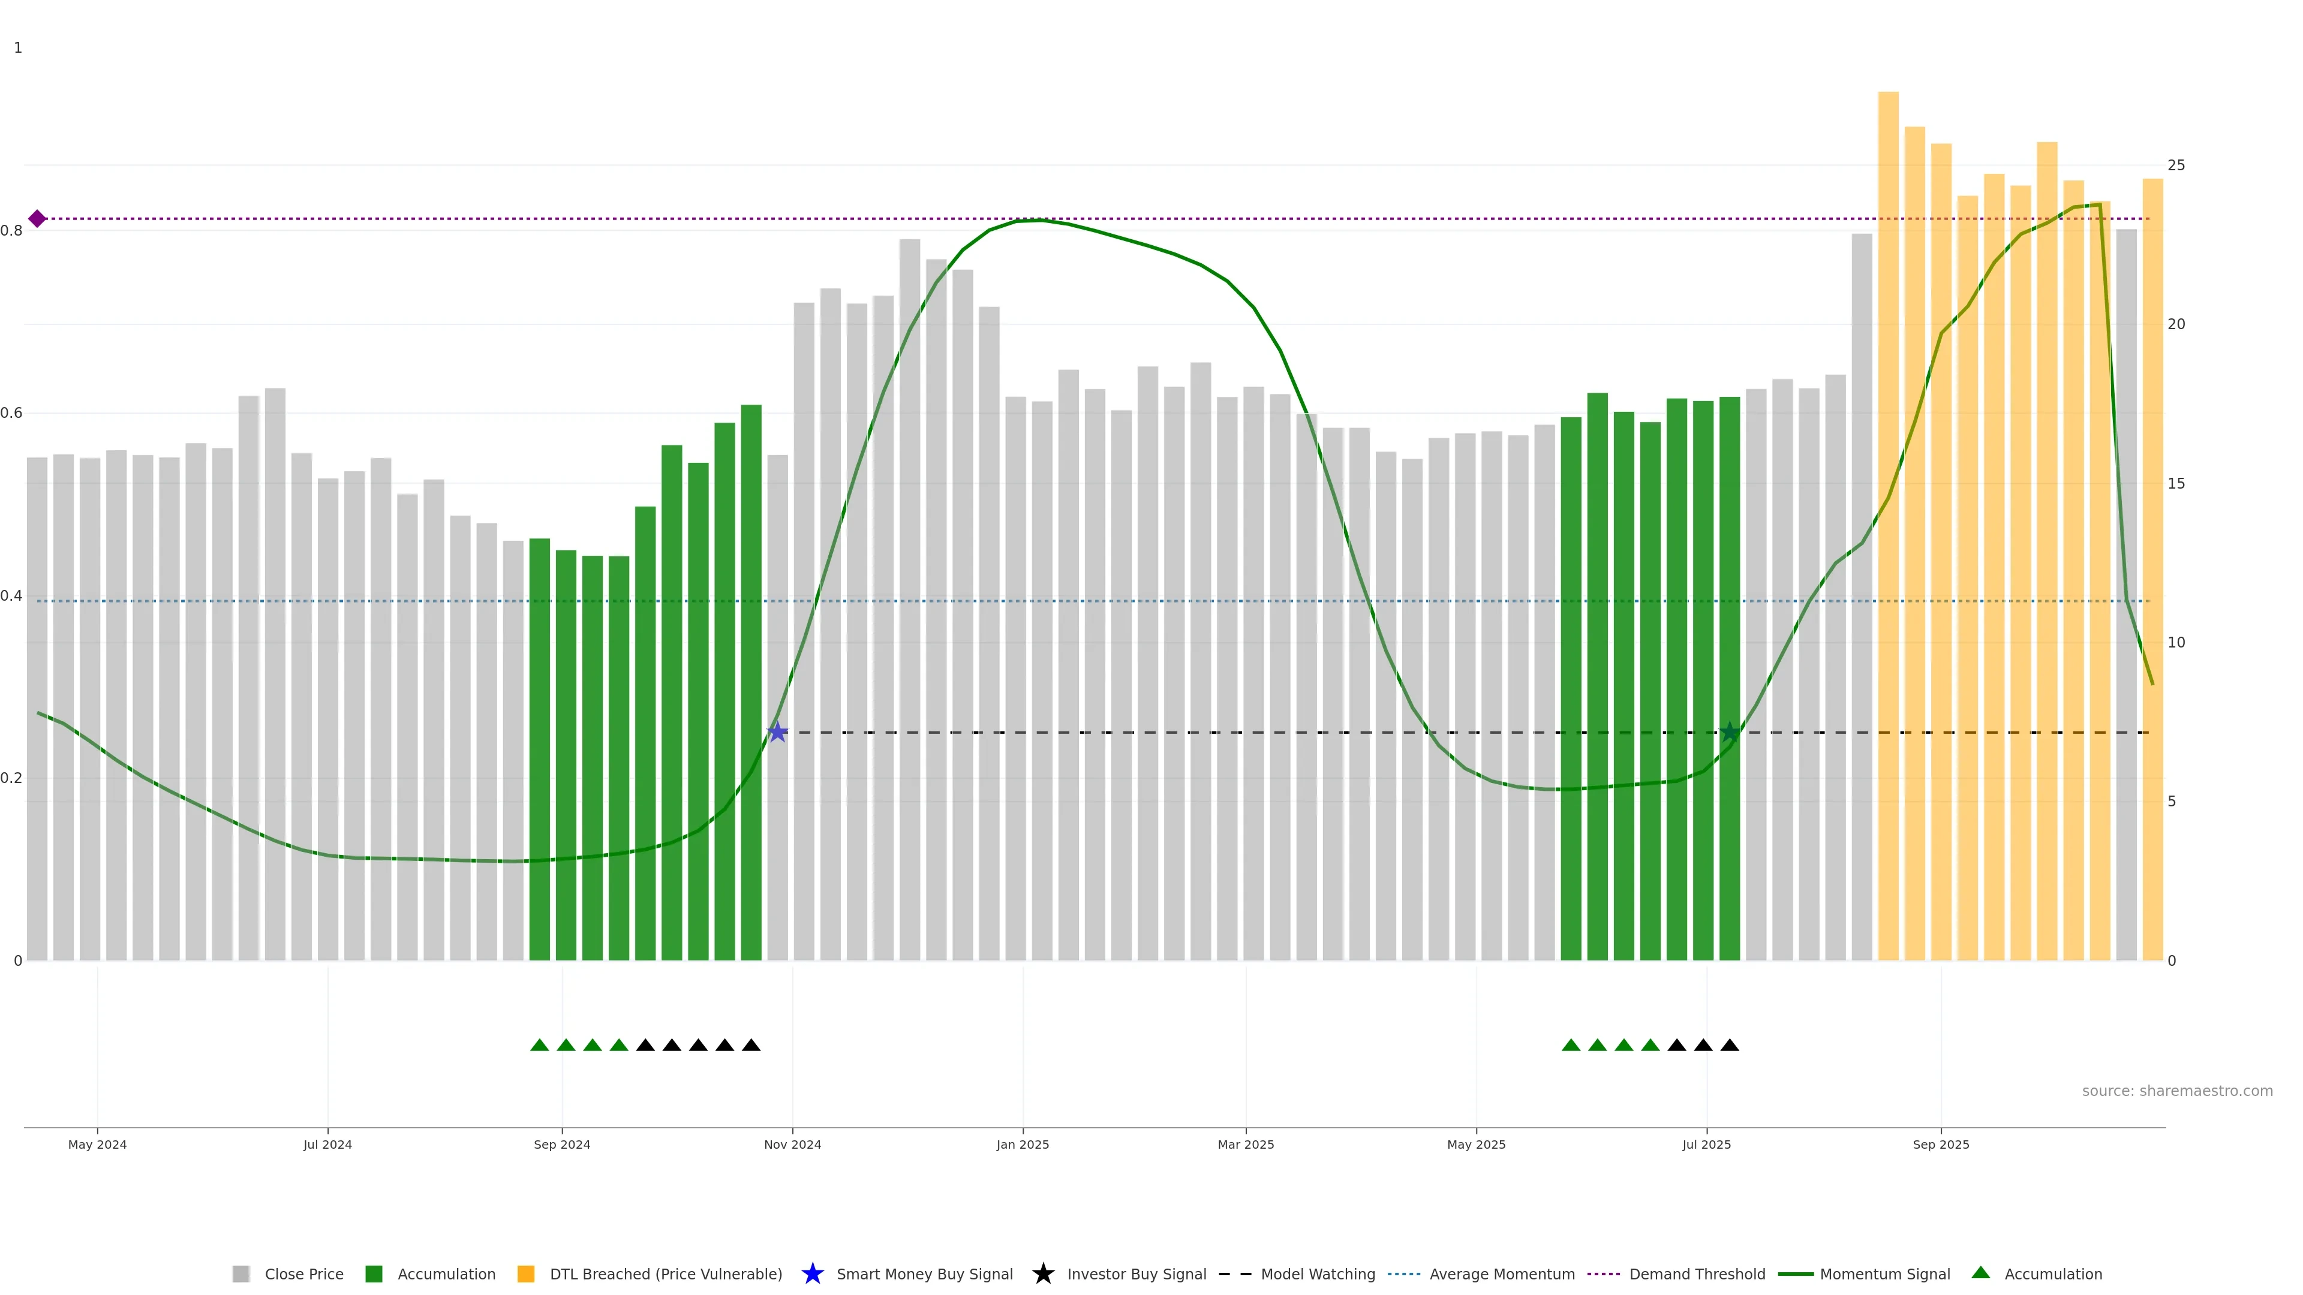Click green triangle icon in legend
This screenshot has width=2303, height=1295.
1980,1273
